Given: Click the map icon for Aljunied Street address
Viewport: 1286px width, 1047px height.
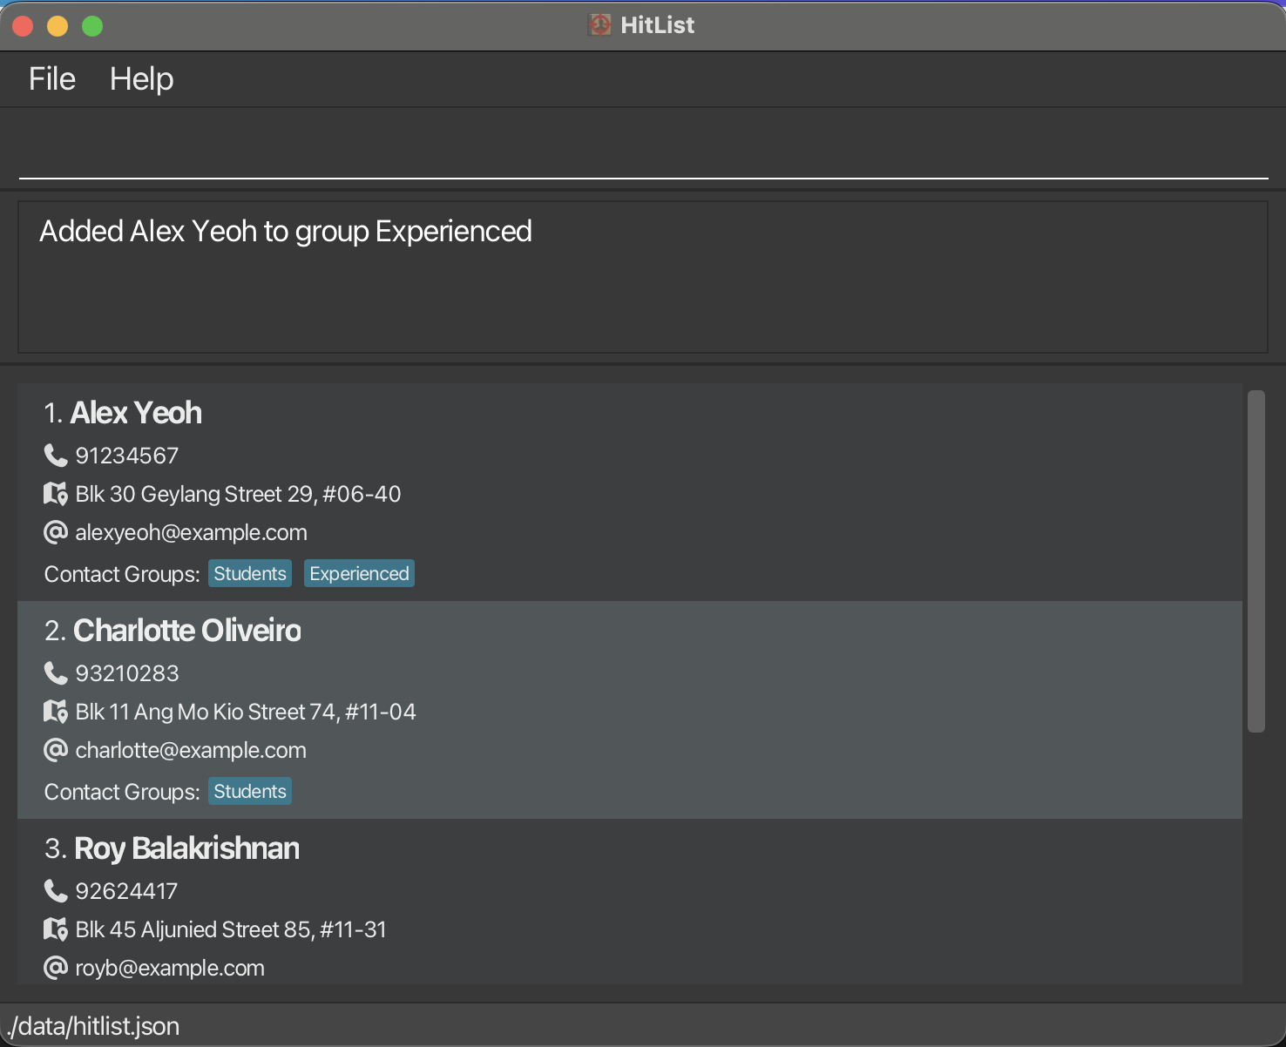Looking at the screenshot, I should [x=56, y=929].
